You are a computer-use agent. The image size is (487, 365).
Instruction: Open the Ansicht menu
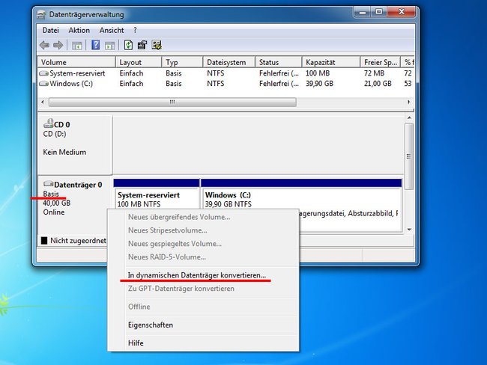[x=112, y=31]
